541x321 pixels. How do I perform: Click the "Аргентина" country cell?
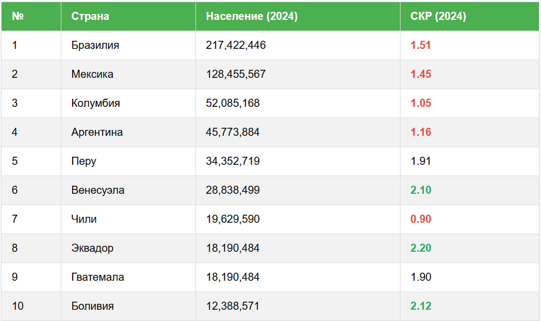(x=97, y=132)
